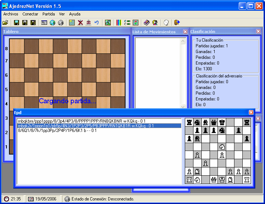This screenshot has height=204, width=265.
Task: Click the purple book icon in toolbar
Action: point(146,23)
